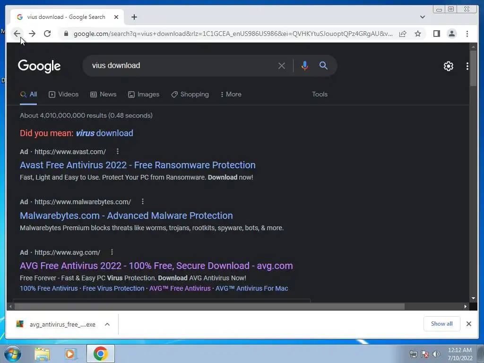This screenshot has width=484, height=363.
Task: Switch to the News tab
Action: (x=103, y=95)
